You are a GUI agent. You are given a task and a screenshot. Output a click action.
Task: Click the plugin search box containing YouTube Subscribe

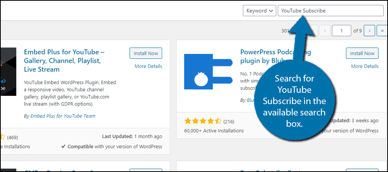[330, 11]
